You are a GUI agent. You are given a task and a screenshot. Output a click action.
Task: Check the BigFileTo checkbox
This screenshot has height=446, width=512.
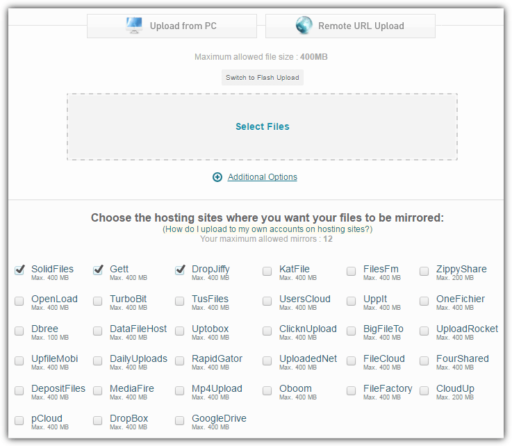tap(352, 331)
